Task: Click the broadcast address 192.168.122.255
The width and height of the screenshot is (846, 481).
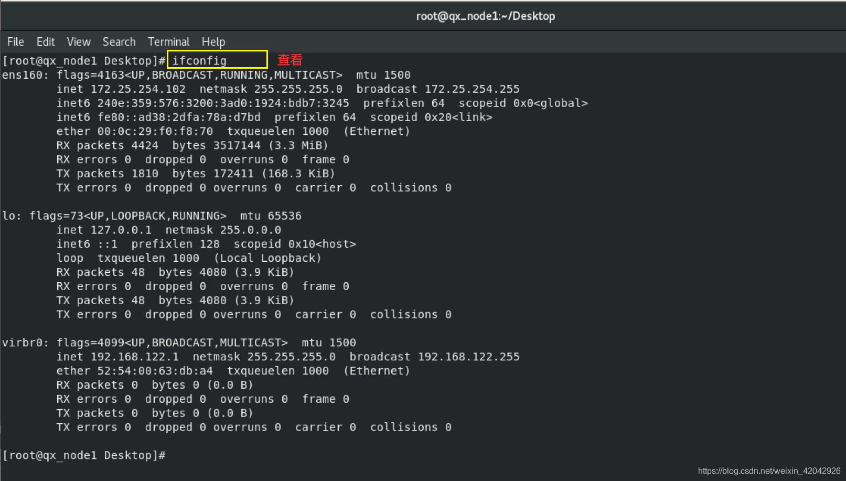Action: pos(469,357)
